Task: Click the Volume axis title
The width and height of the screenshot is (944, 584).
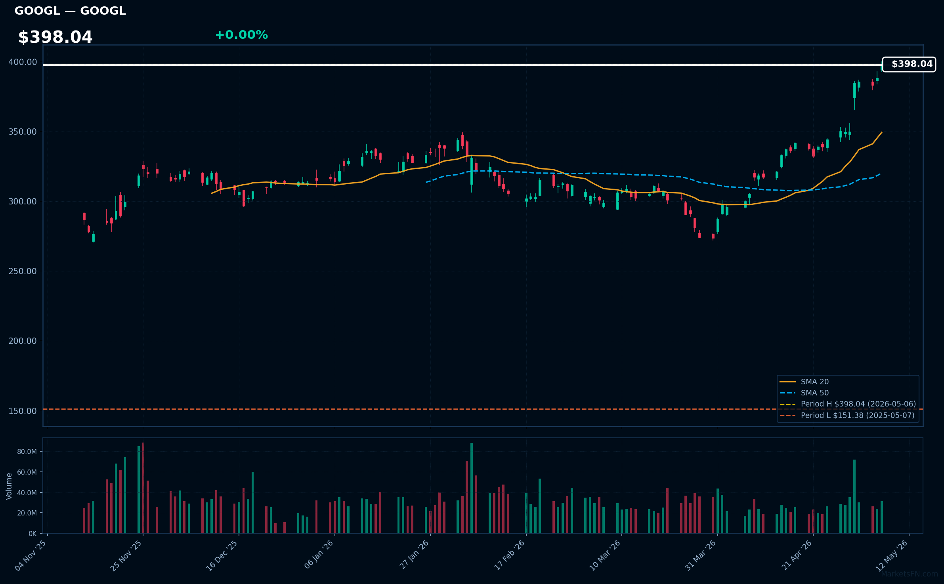Action: [9, 486]
